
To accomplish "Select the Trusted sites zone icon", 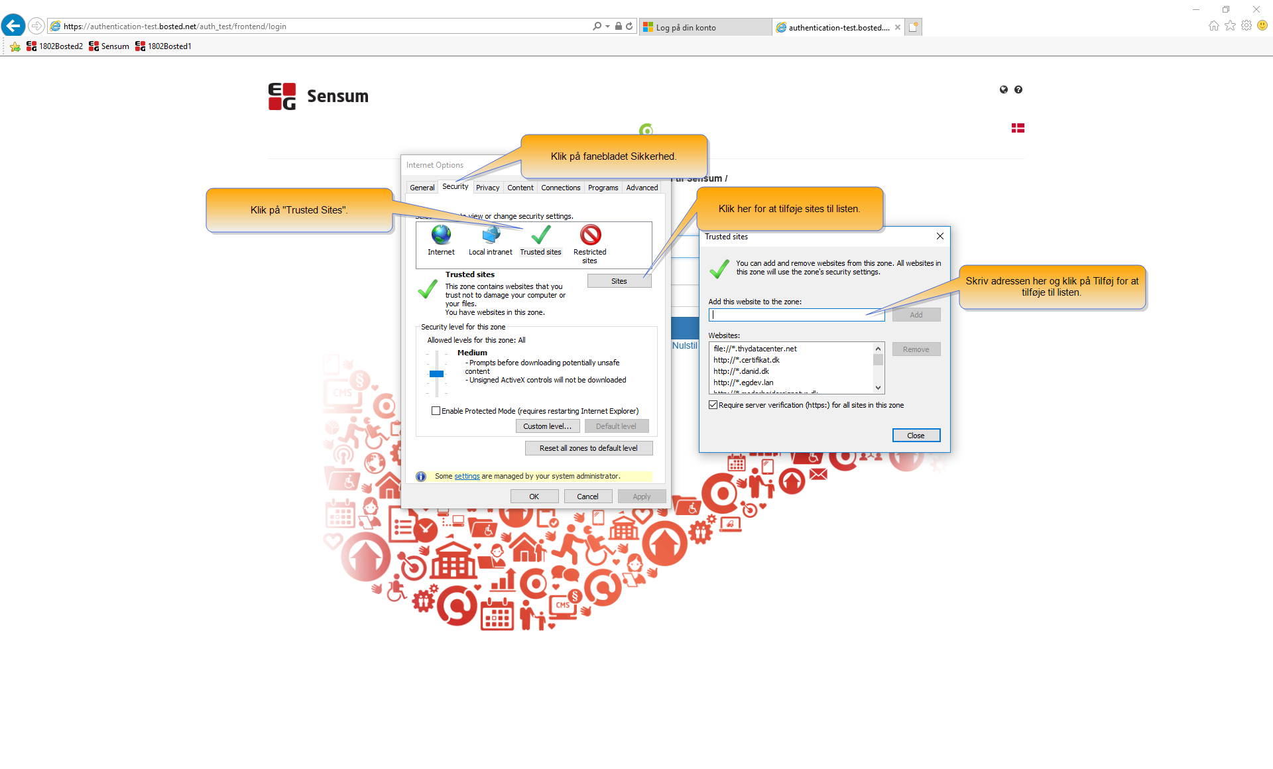I will (x=540, y=237).
